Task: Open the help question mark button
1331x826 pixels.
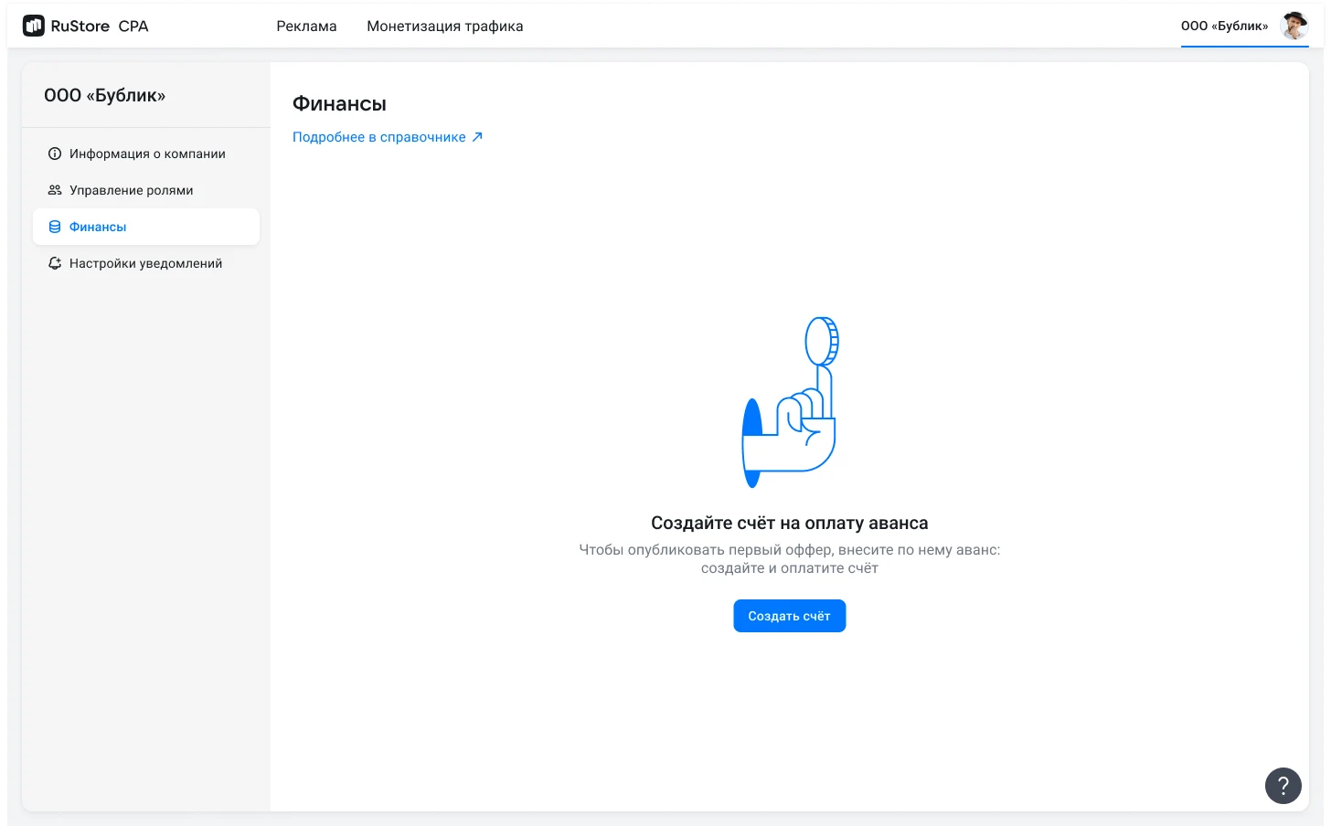Action: point(1283,785)
